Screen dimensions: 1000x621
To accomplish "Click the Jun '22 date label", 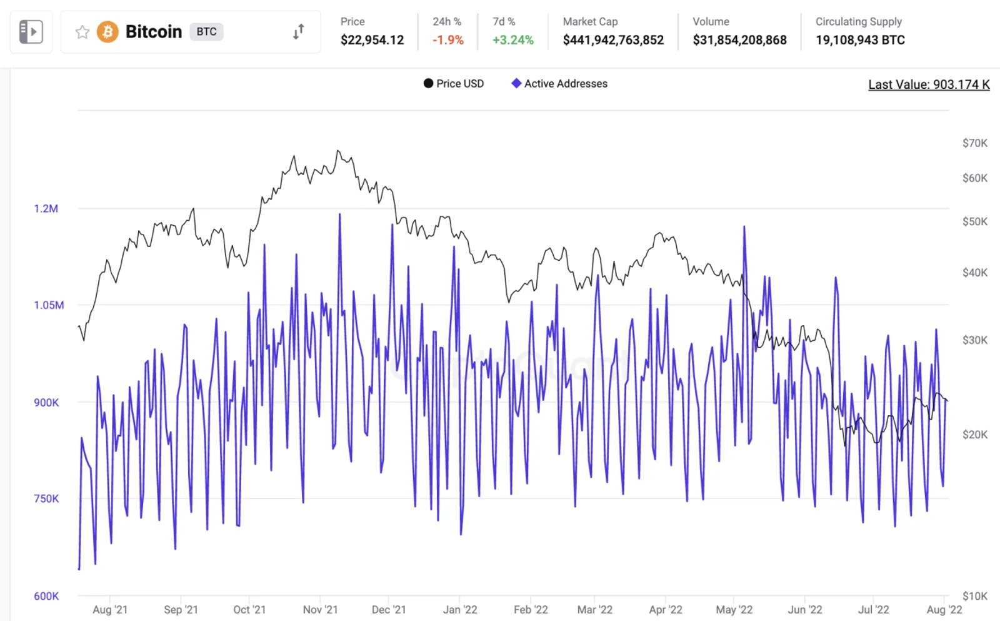I will pyautogui.click(x=805, y=610).
